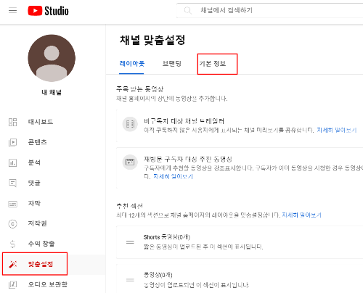Click the 동영상(0개) row title
The width and height of the screenshot is (363, 293).
pos(158,275)
